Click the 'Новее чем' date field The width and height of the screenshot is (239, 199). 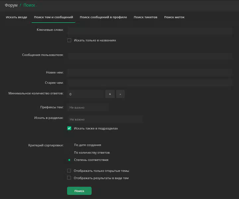[x=150, y=73]
